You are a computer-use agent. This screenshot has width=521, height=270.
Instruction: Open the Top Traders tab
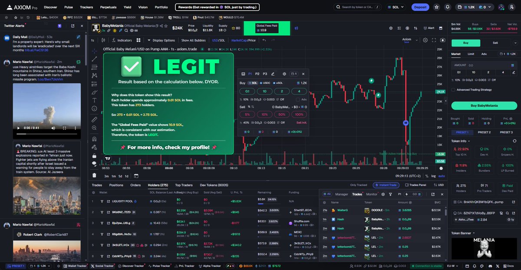point(184,185)
